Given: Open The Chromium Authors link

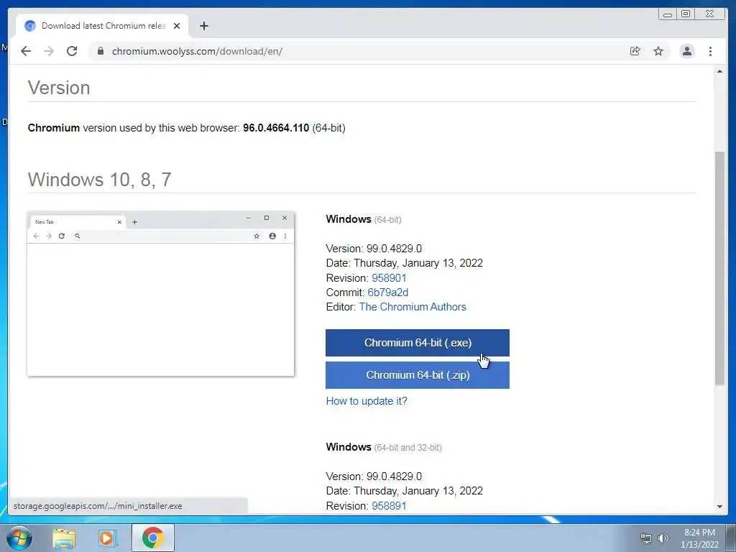Looking at the screenshot, I should click(x=413, y=307).
